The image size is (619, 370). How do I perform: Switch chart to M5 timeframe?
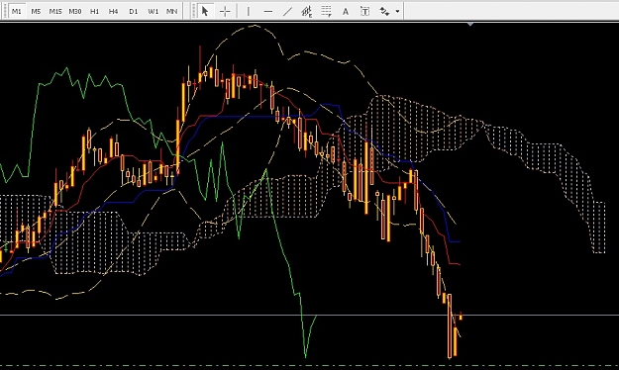(x=36, y=11)
